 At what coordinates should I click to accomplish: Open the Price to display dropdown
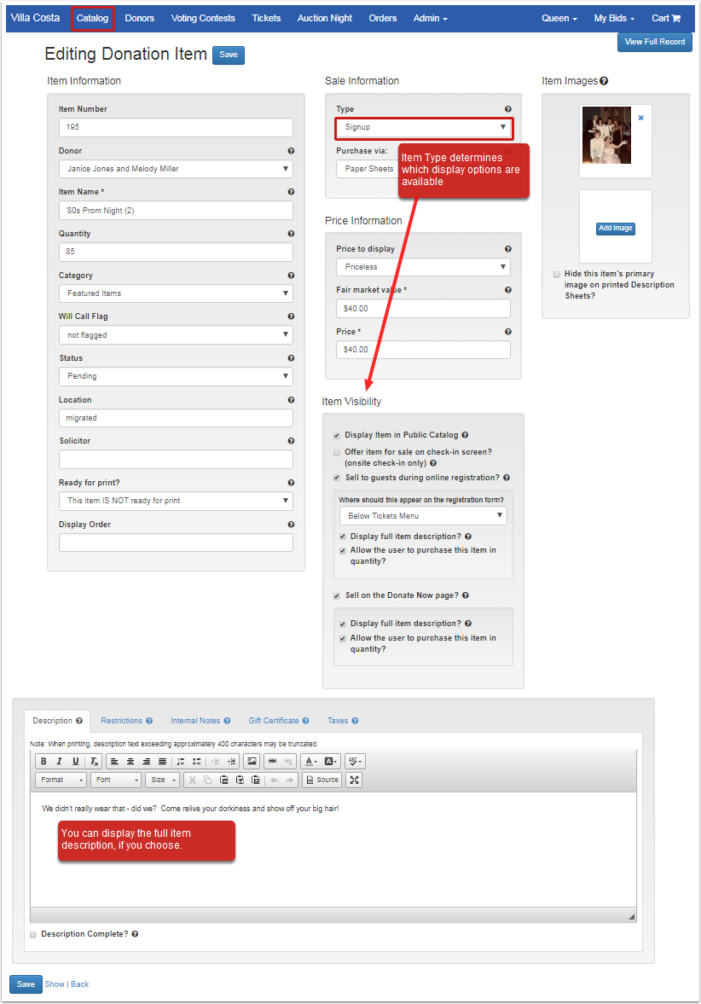(423, 267)
